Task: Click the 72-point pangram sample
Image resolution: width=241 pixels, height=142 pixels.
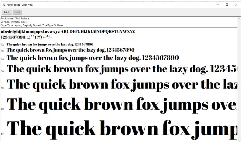Action: pos(122,130)
